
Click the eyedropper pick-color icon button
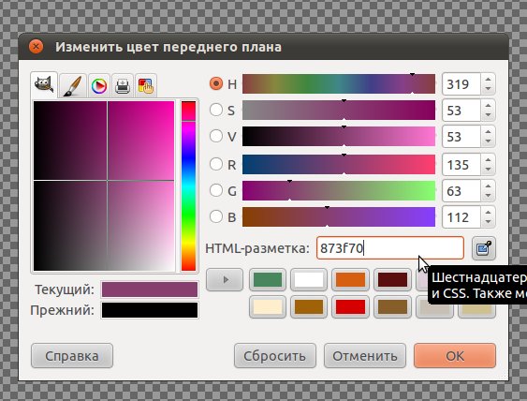(x=484, y=248)
